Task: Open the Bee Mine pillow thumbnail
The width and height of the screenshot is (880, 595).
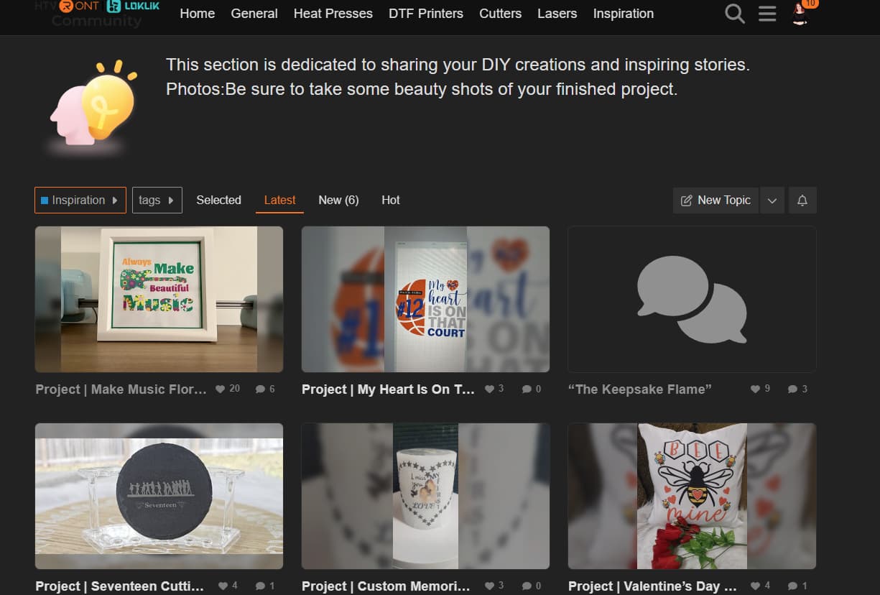Action: tap(692, 496)
